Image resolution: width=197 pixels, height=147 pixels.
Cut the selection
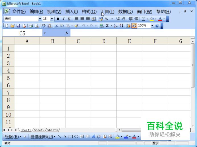(x=57, y=26)
